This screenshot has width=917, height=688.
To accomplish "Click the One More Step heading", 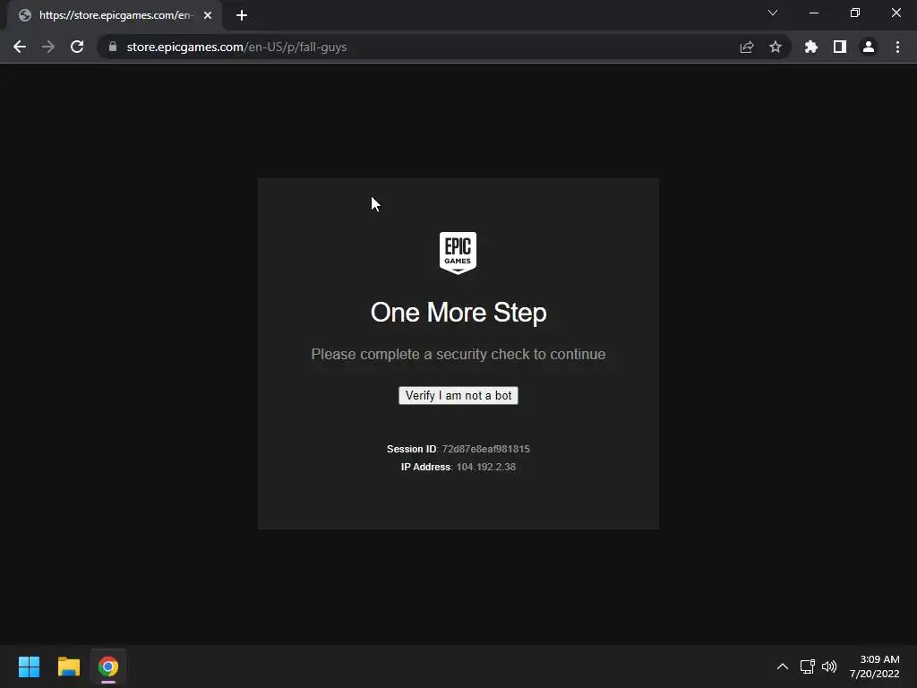I will 458,313.
